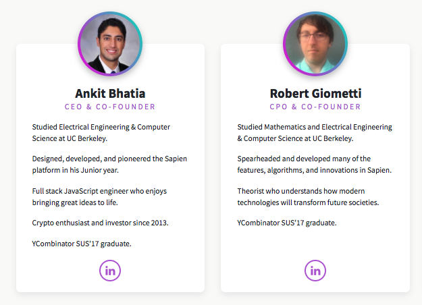Click Ankit Bhatia's profile photo
This screenshot has height=305, width=422.
click(x=110, y=45)
